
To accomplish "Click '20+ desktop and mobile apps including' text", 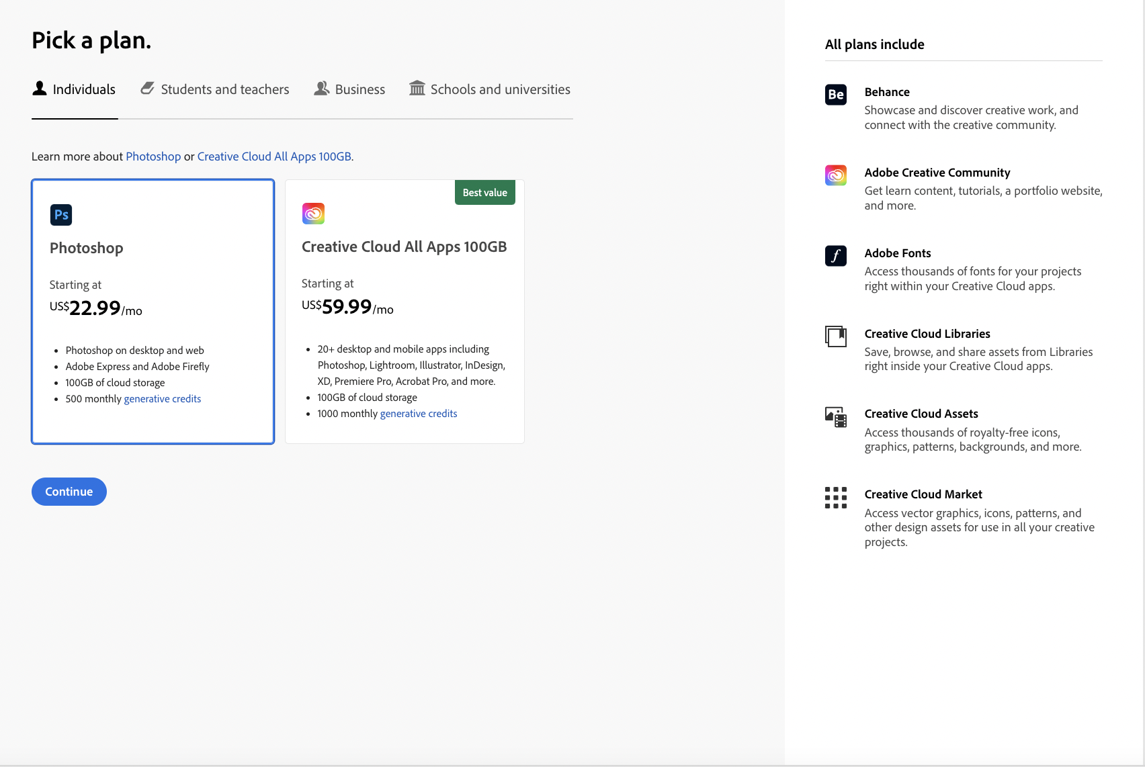I will click(403, 349).
